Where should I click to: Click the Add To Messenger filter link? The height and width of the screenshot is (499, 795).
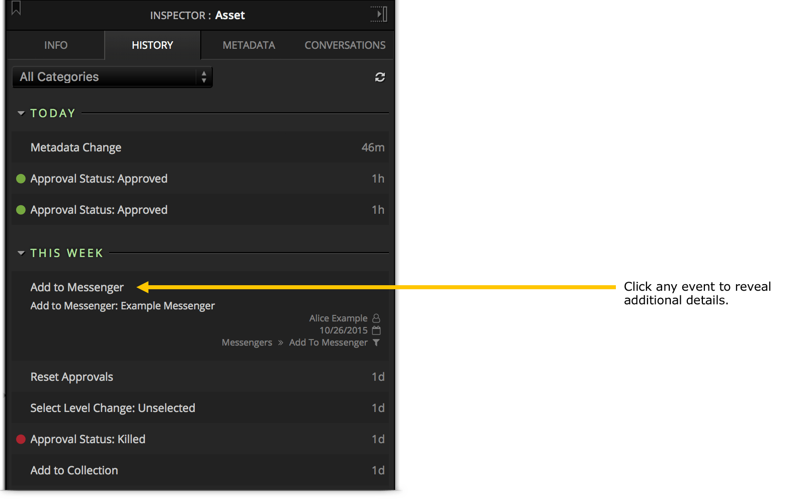pyautogui.click(x=329, y=343)
